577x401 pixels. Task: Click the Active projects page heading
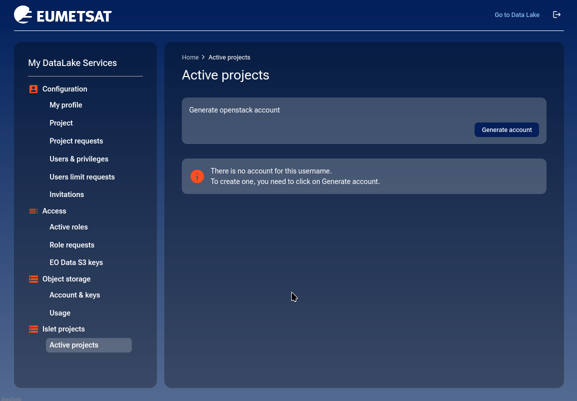[226, 75]
